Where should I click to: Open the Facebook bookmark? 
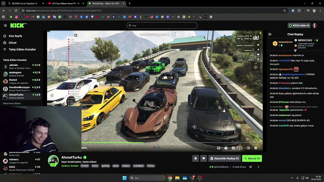click(x=87, y=17)
